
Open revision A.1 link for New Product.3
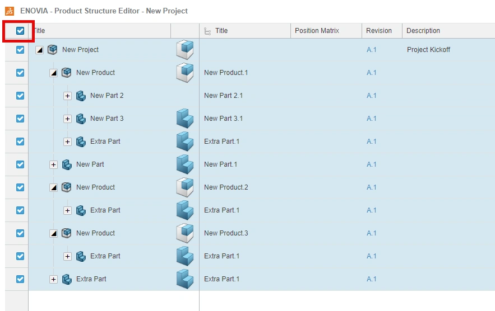[x=371, y=233]
